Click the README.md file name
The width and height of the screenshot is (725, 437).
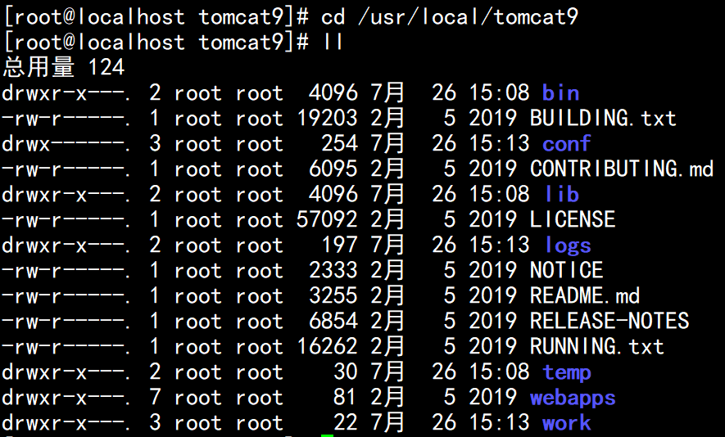[585, 295]
